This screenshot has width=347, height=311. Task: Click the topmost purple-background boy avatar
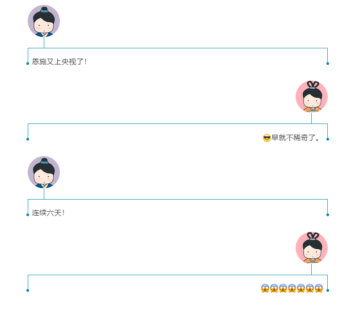click(x=44, y=21)
